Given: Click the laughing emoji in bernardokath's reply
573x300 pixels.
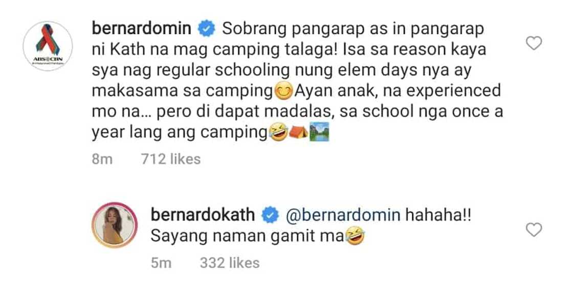Looking at the screenshot, I should pos(356,235).
